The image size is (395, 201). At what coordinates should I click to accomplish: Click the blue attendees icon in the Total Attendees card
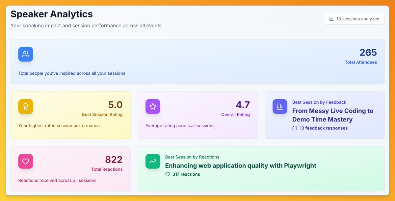click(x=25, y=54)
